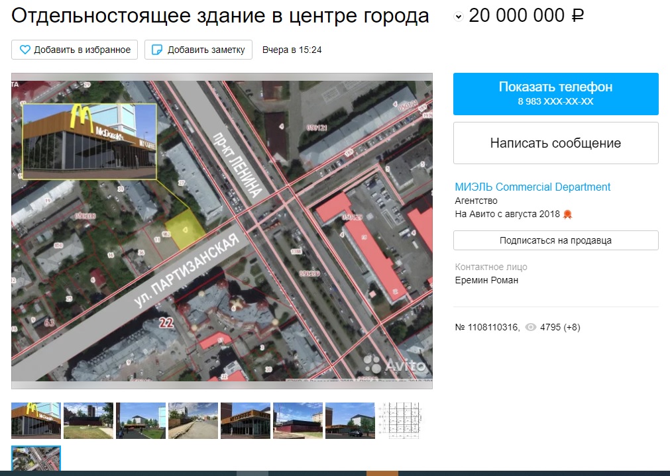
Task: Select the McDonald's building render thumbnail
Action: pos(36,420)
